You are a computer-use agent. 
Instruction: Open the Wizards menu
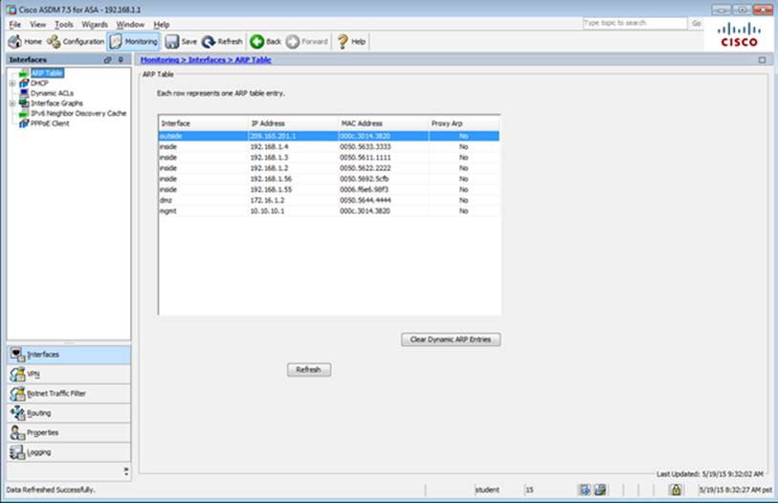point(95,24)
